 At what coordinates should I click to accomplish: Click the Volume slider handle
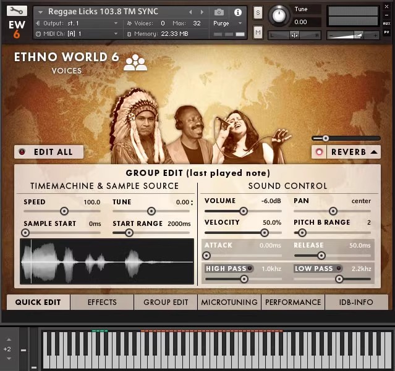[x=244, y=211]
